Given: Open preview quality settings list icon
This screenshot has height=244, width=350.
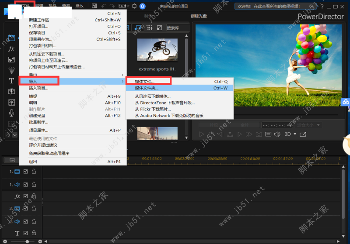Looking at the screenshot, I should [268, 134].
